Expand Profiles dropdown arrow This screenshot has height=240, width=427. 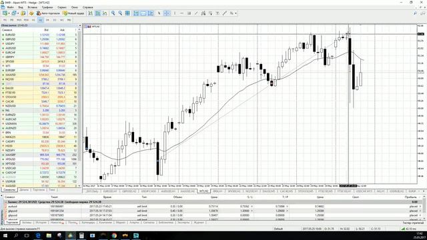18,13
